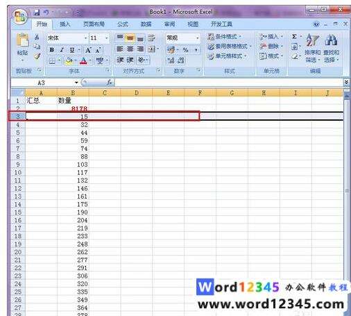351x316 pixels.
Task: Toggle Center horizontal alignment
Action: 130,49
